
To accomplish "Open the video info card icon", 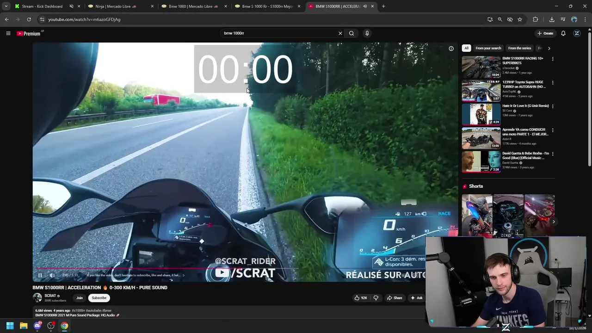I will 451,49.
